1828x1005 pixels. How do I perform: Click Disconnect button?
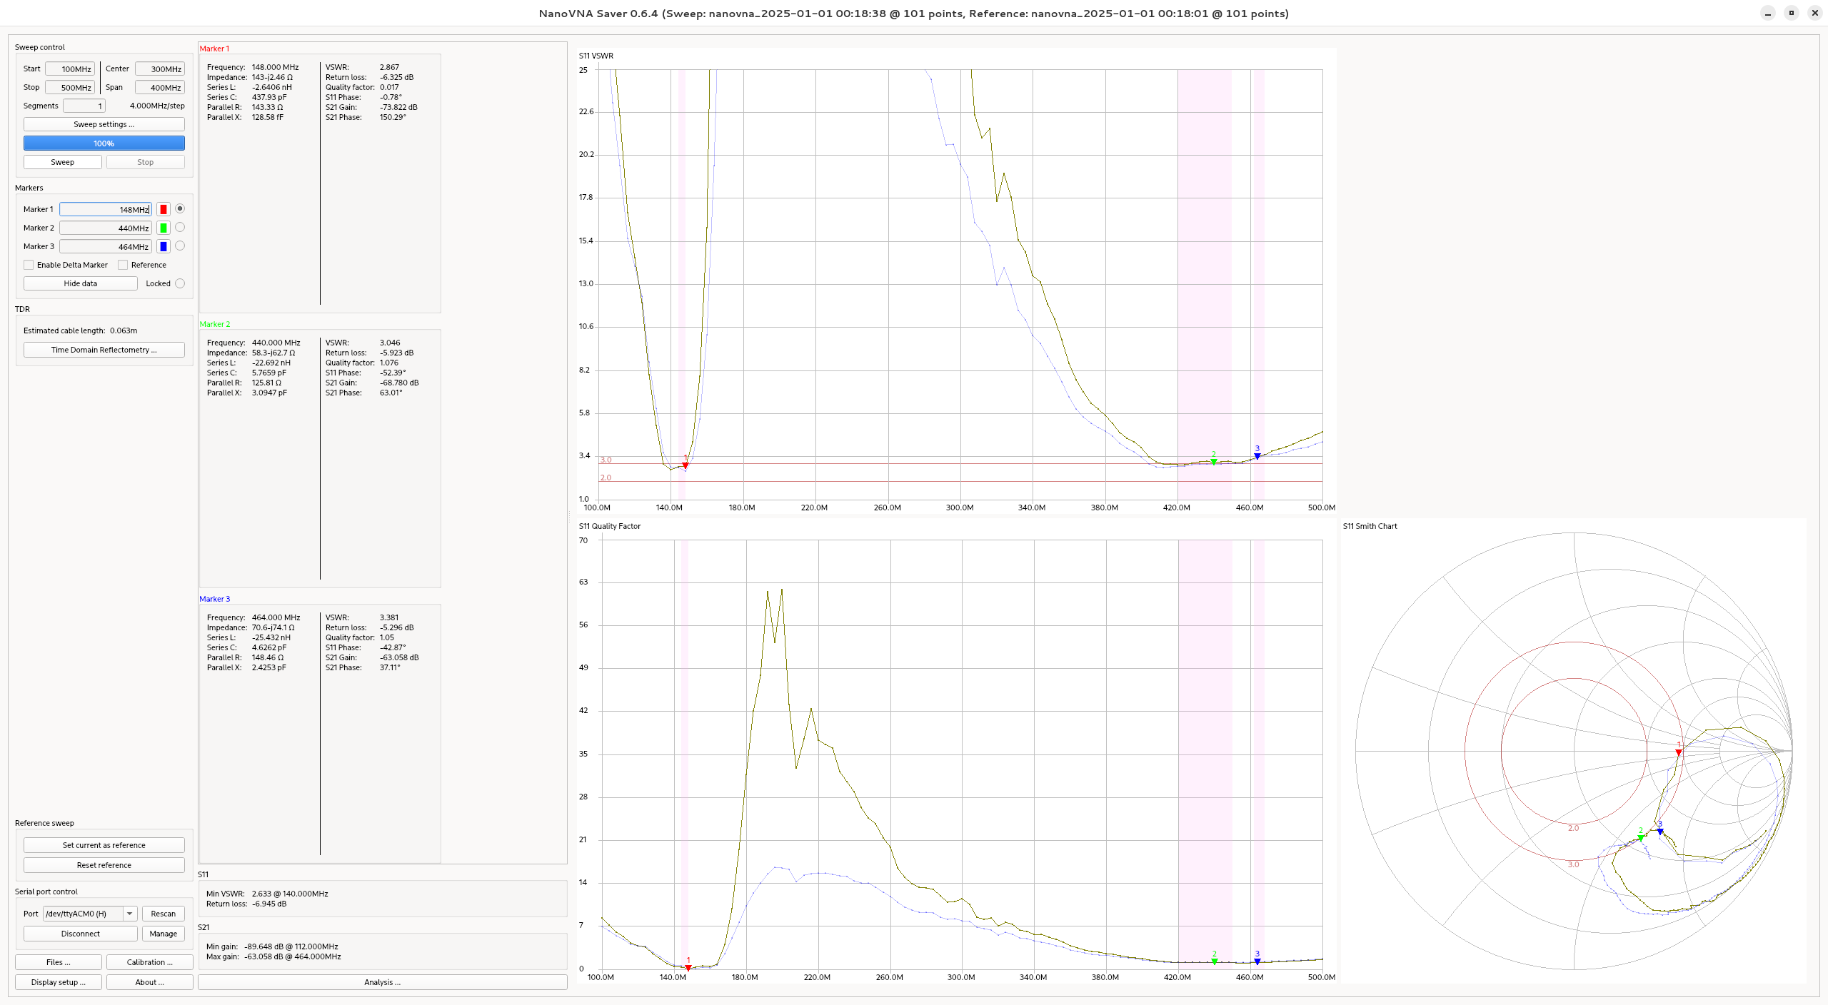coord(81,934)
